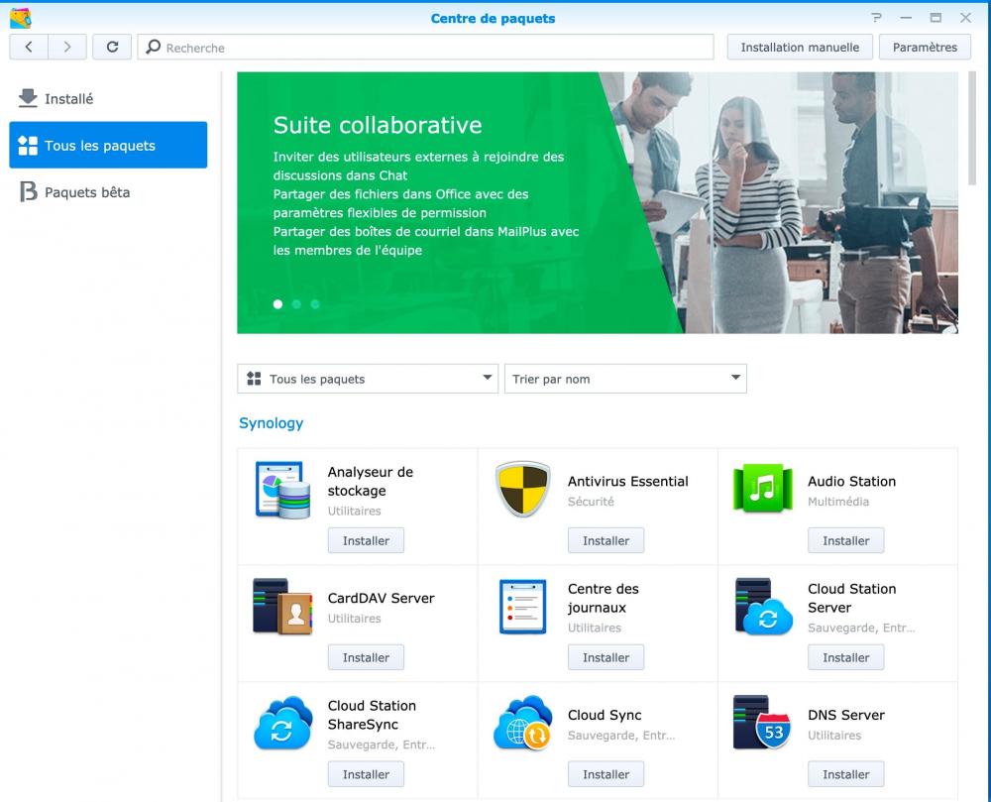Select the first banner slide dot

click(x=277, y=304)
